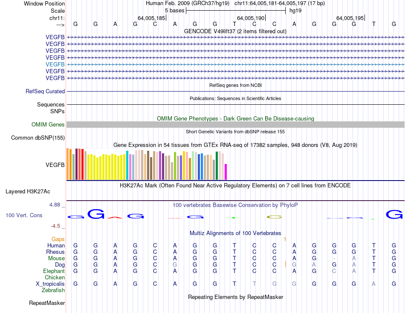
Task: Open the Layered H3K27Ac track label
Action: pyautogui.click(x=28, y=192)
